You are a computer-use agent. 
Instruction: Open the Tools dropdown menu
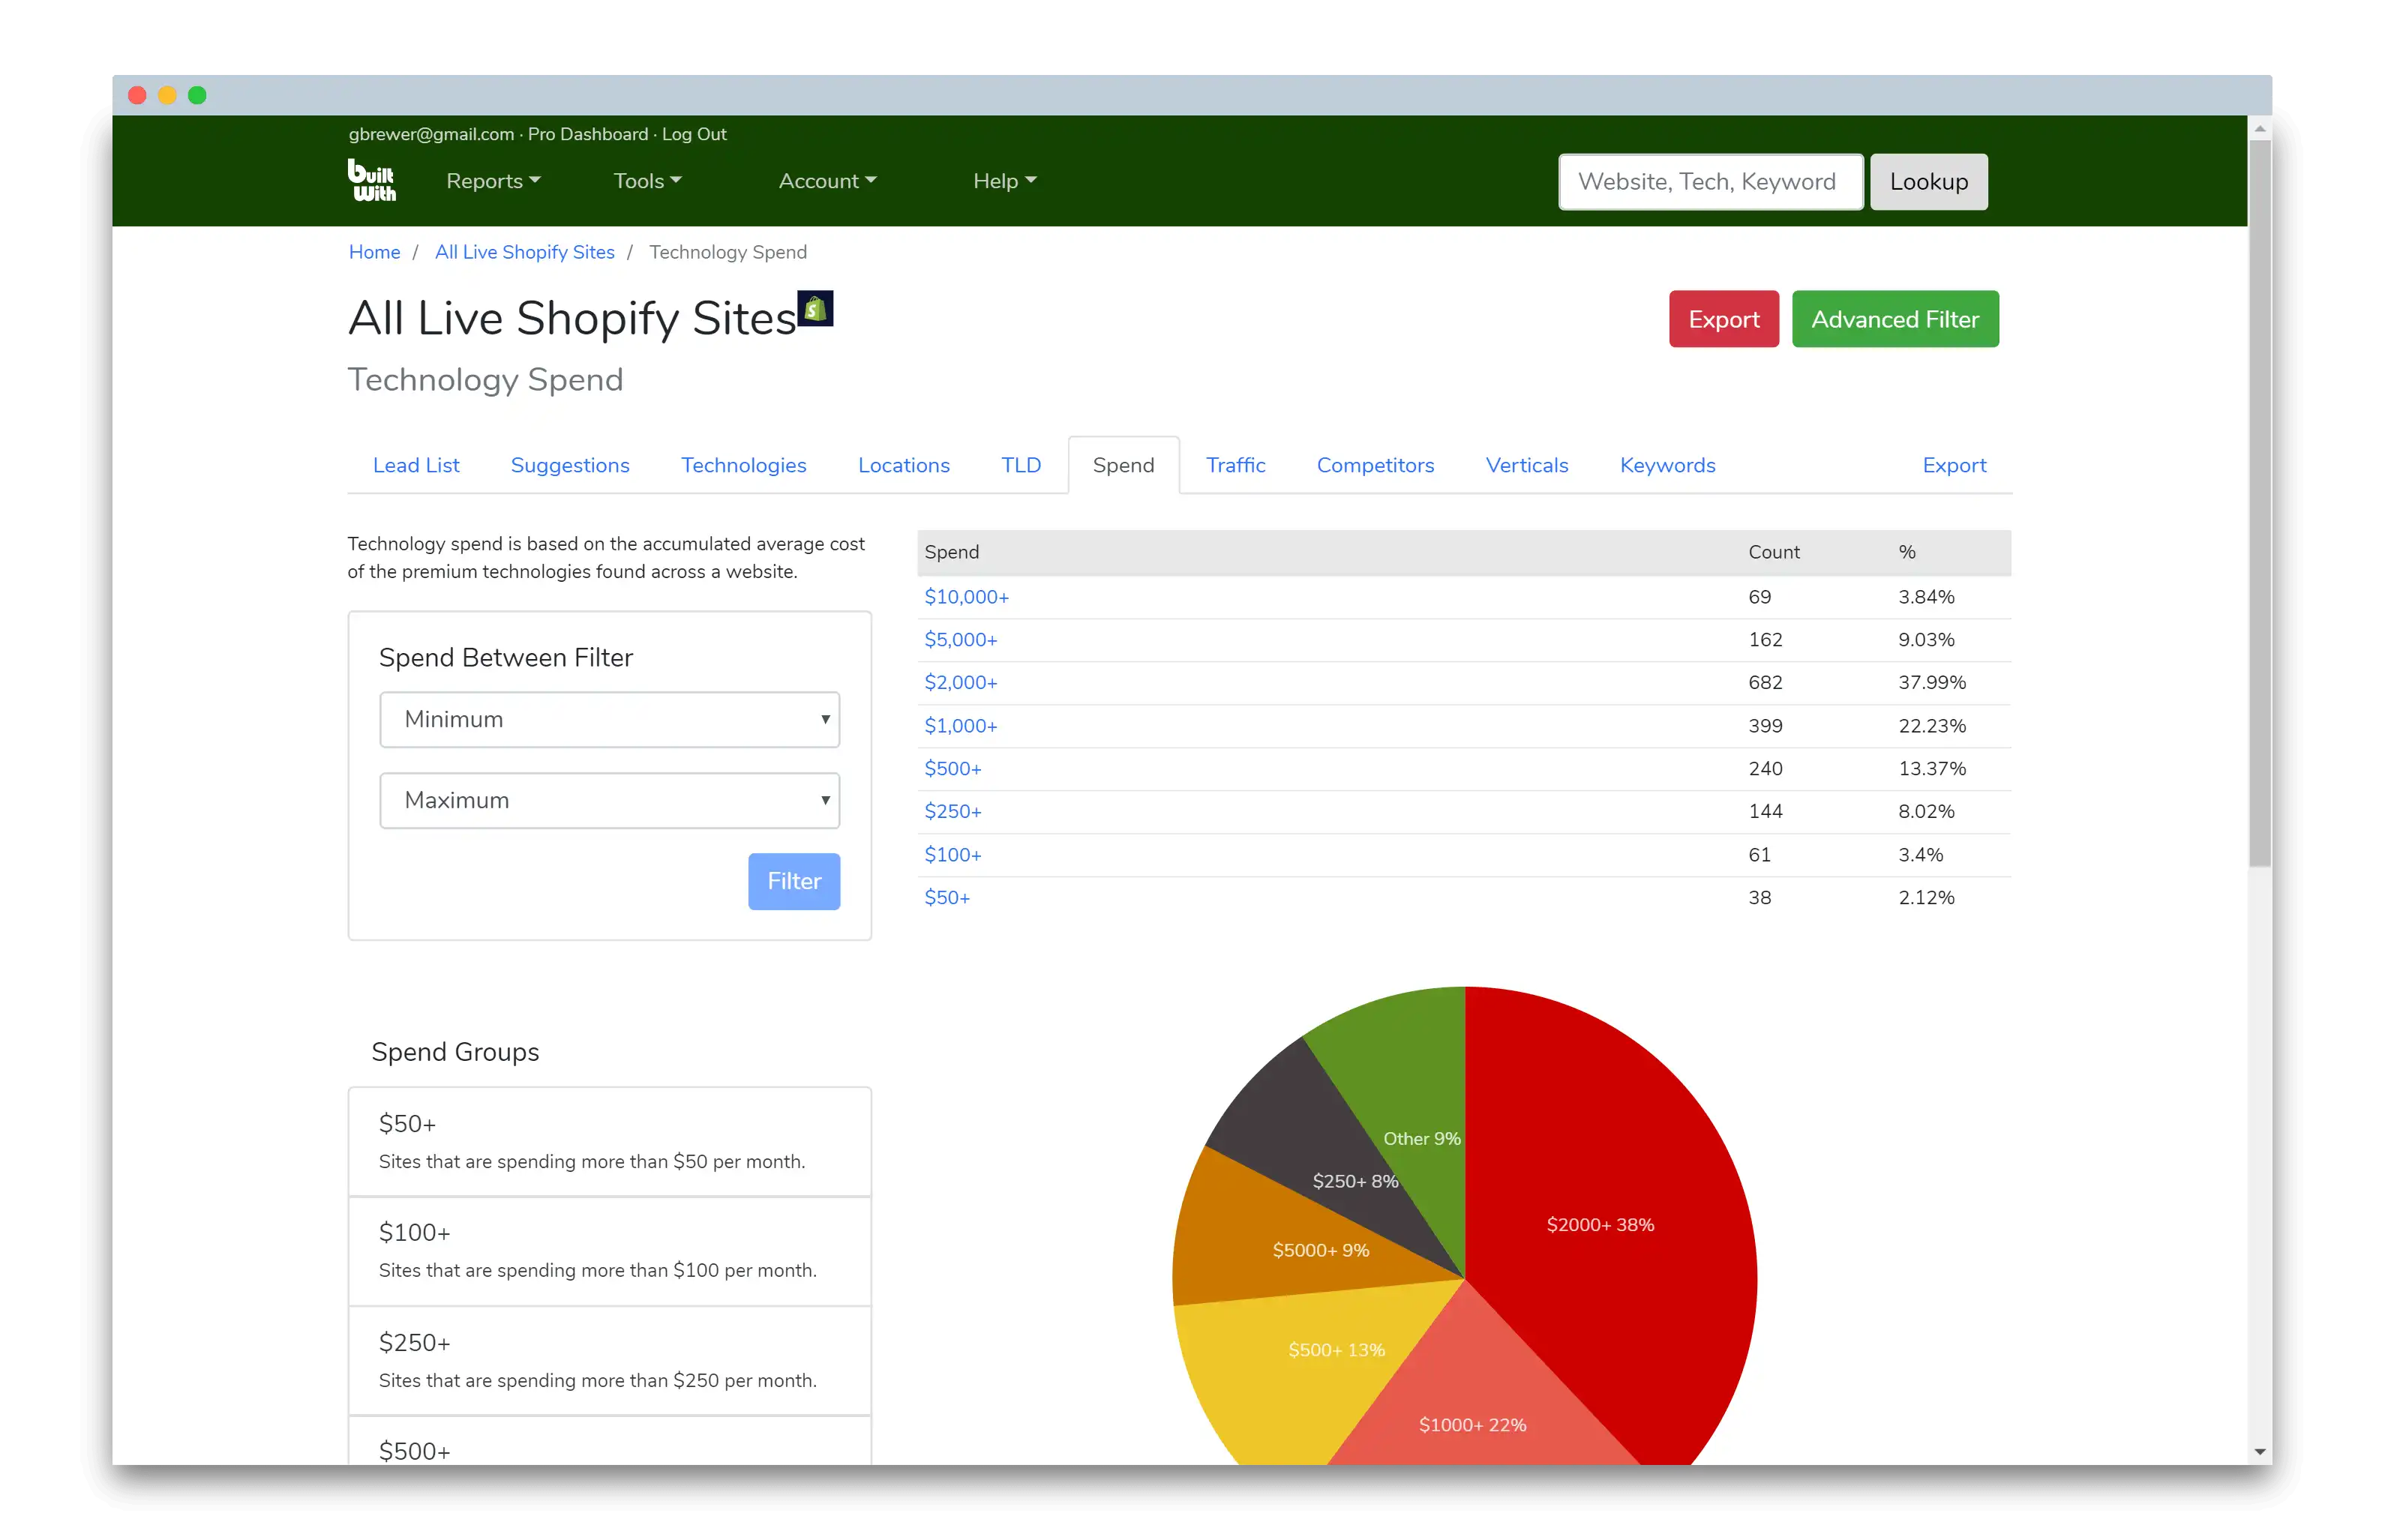pos(647,181)
